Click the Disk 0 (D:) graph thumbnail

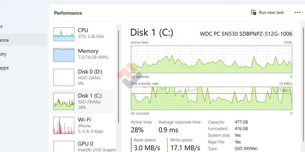[x=64, y=77]
